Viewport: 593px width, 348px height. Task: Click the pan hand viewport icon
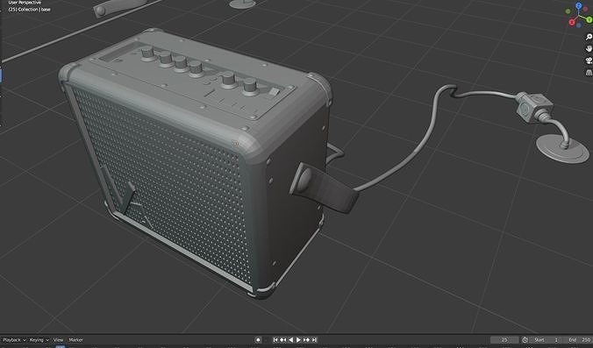click(589, 48)
